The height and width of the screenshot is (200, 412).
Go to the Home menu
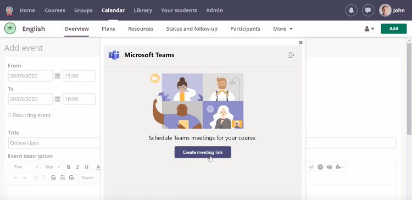click(27, 10)
